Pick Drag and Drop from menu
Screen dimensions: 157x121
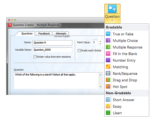[x=125, y=80]
